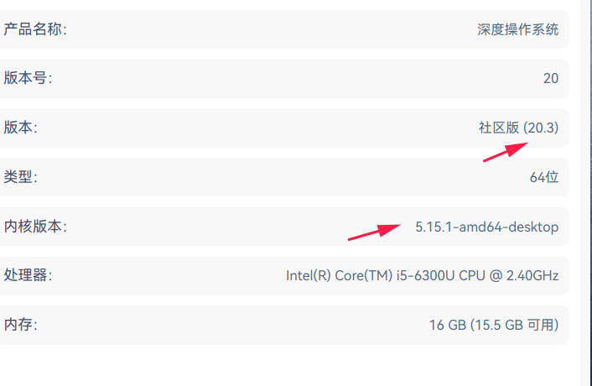Click the 版本号 label
Viewport: 592px width, 386px height.
[x=29, y=78]
